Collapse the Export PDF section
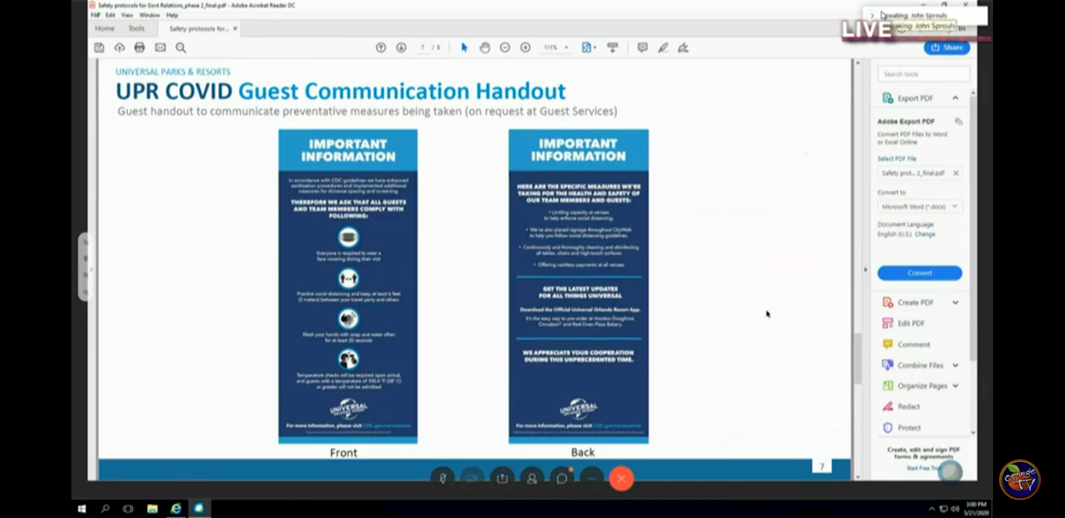Viewport: 1065px width, 518px height. point(955,98)
